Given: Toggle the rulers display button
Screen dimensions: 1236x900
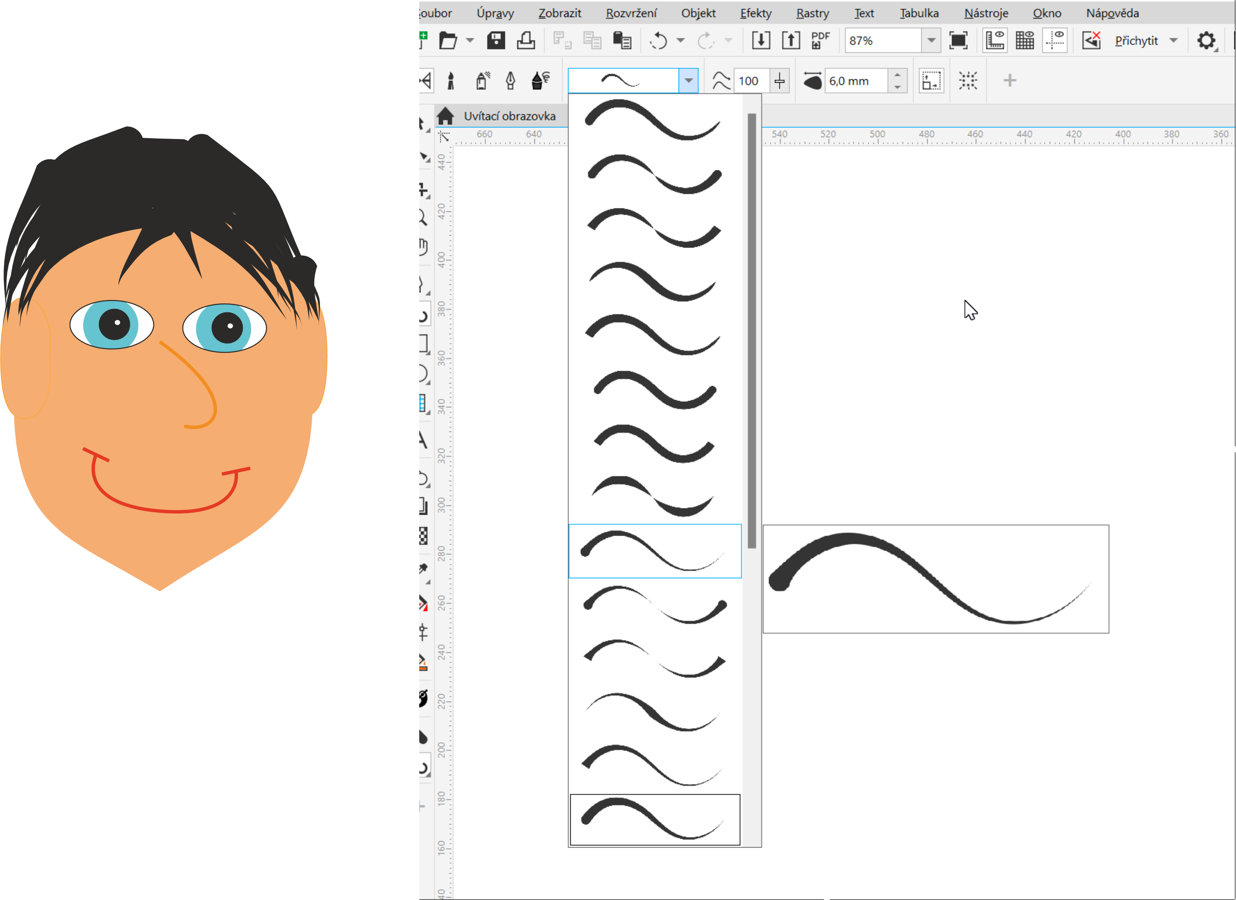Looking at the screenshot, I should pos(995,40).
